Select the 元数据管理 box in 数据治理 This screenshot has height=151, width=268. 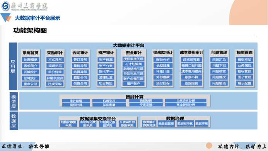[x=166, y=124]
